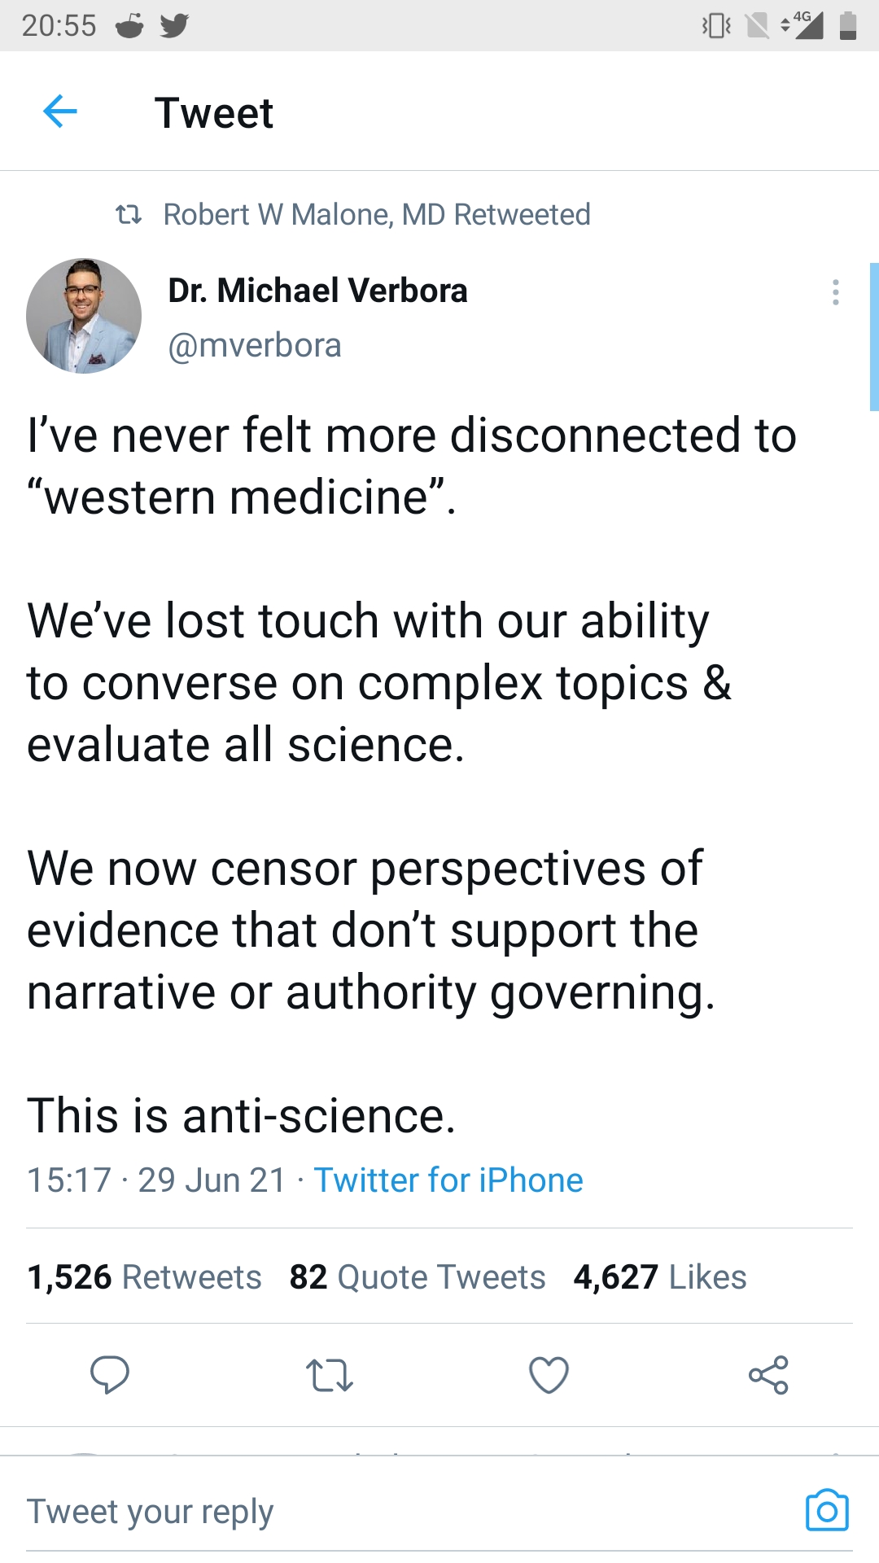Screen dimensions: 879x1563
Task: Tap the reply speech bubble icon
Action: [x=109, y=1375]
